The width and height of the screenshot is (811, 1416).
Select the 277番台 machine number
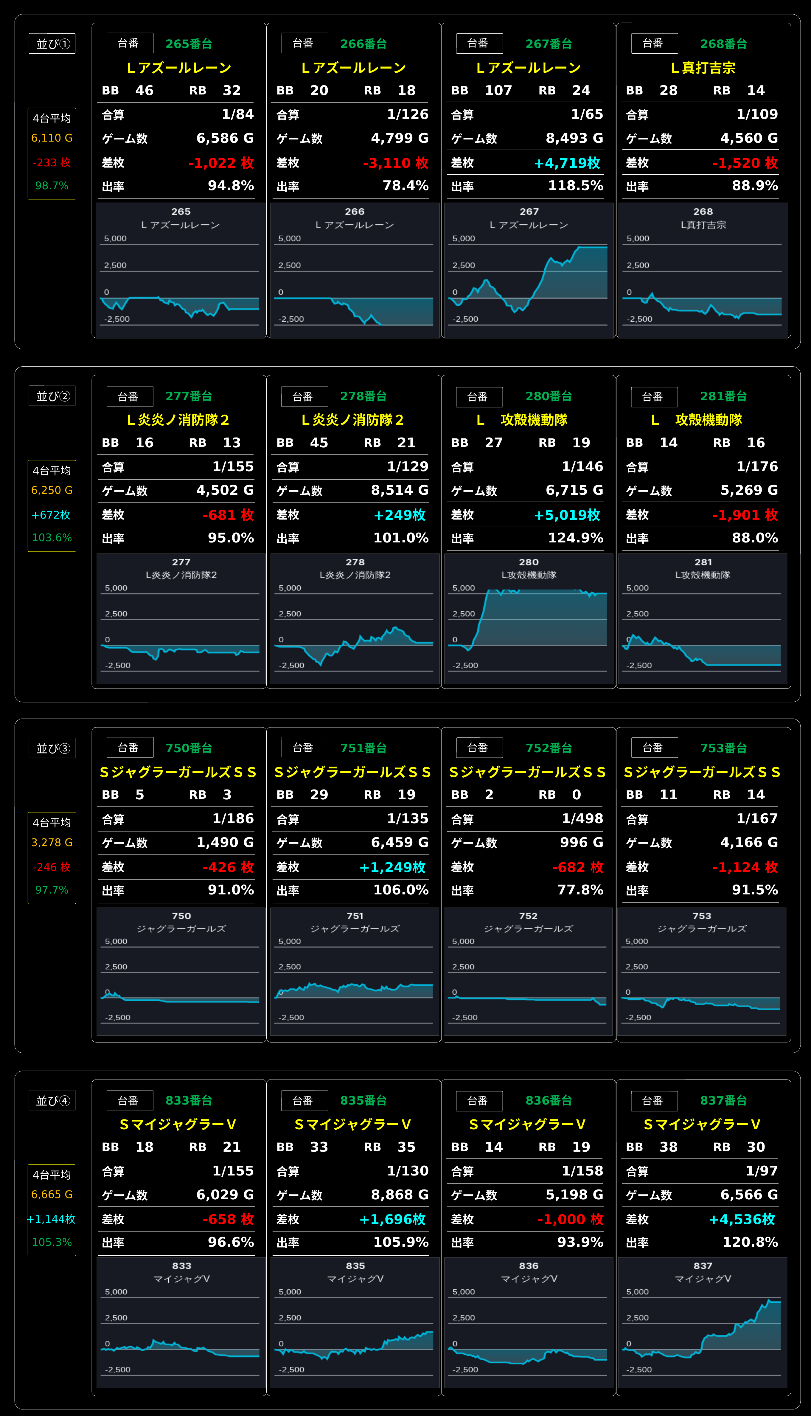(189, 396)
